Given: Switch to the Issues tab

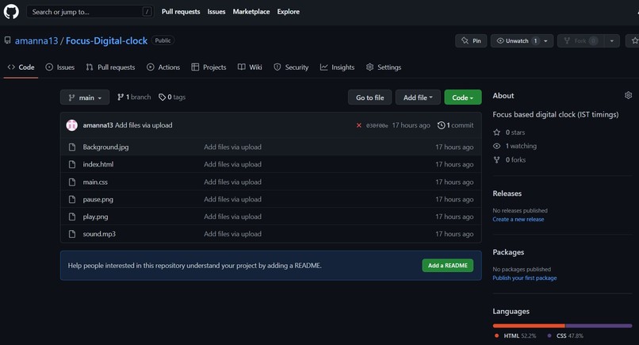Looking at the screenshot, I should click(60, 67).
